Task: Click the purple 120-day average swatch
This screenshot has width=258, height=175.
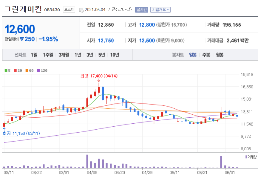Action: pos(38,70)
